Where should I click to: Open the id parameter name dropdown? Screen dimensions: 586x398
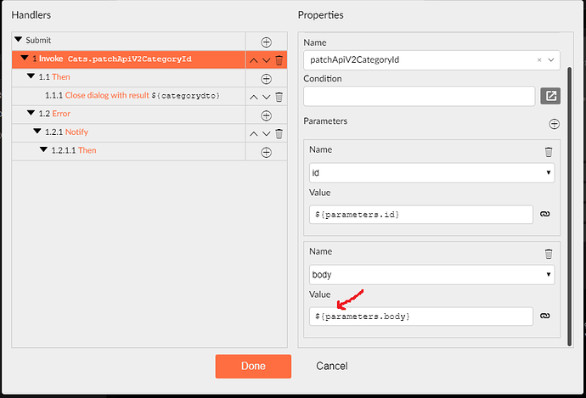point(431,173)
